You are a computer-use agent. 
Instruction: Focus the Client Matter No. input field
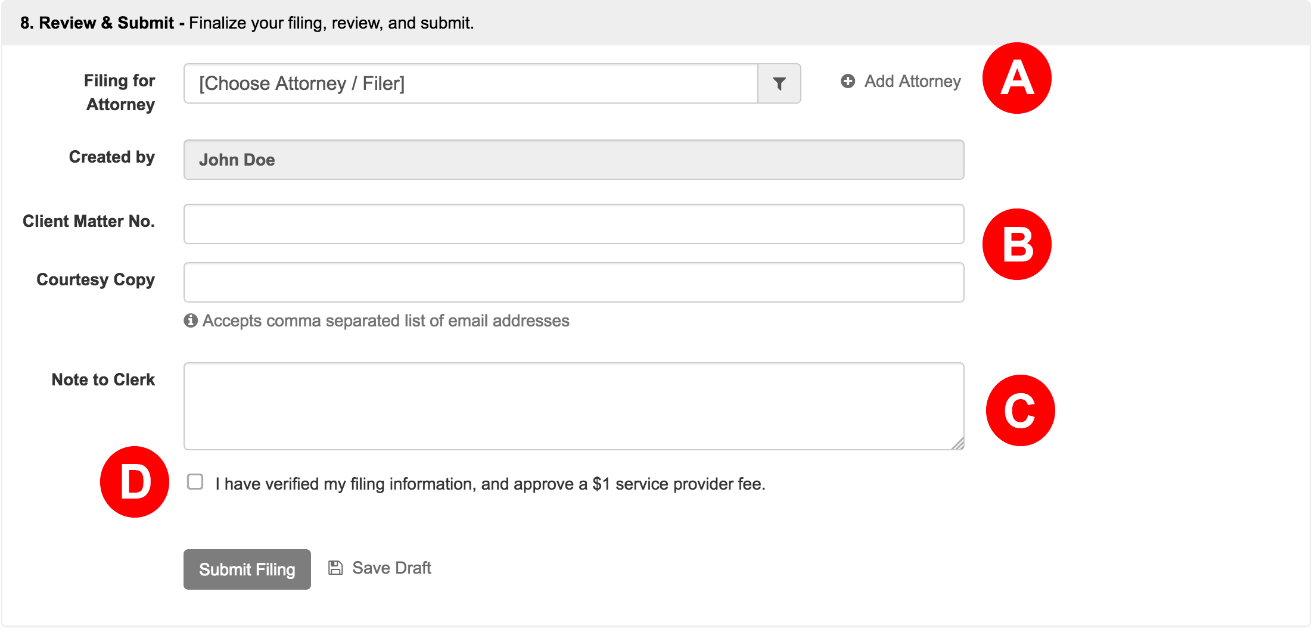click(574, 224)
